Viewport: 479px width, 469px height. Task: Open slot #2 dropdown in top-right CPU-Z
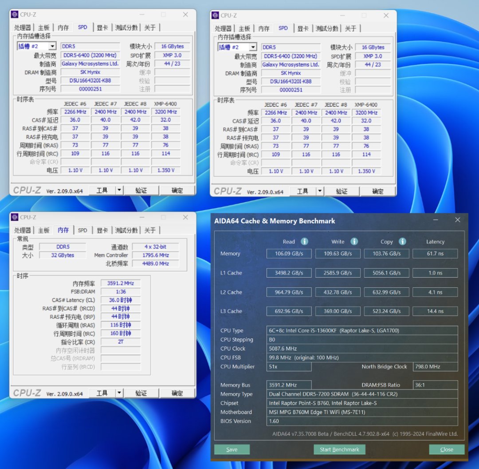(x=253, y=47)
